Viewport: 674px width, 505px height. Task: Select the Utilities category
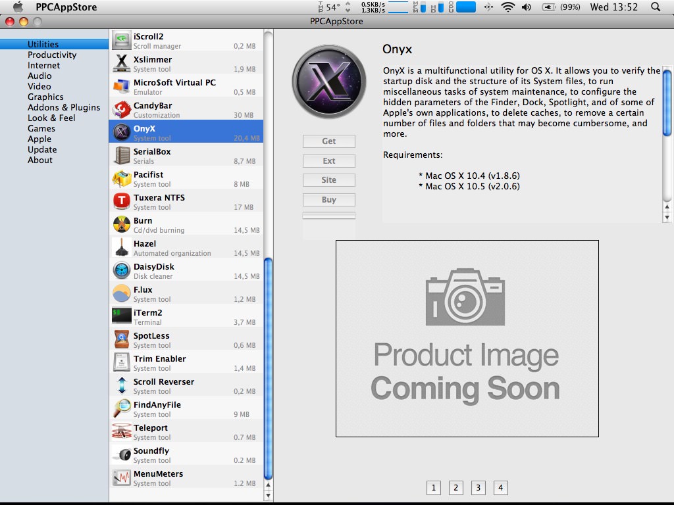pyautogui.click(x=54, y=44)
